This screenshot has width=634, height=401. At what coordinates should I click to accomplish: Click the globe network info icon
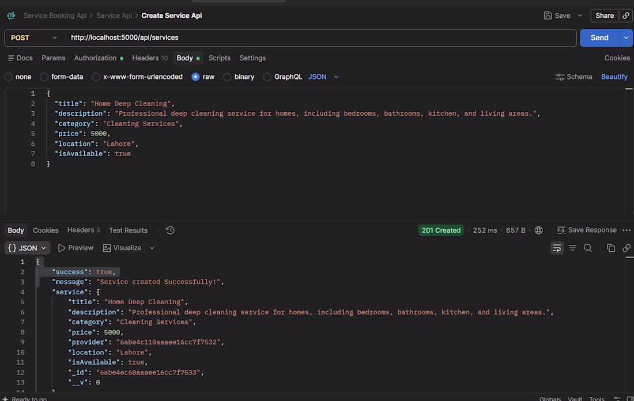click(538, 230)
